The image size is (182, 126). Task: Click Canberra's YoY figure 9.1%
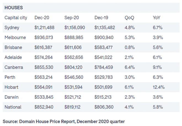tap(157, 67)
